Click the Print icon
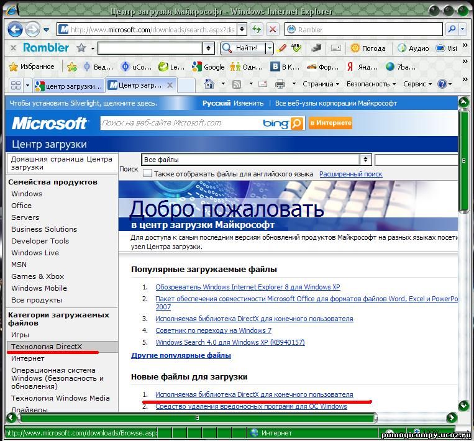 [280, 84]
